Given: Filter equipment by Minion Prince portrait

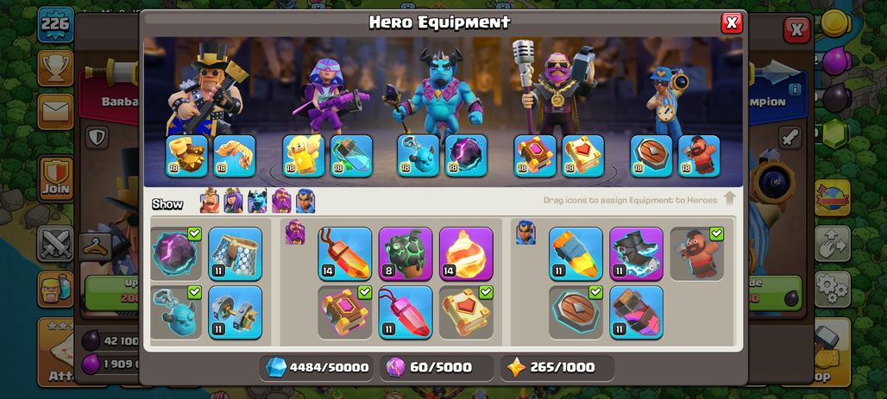Looking at the screenshot, I should coord(257,201).
